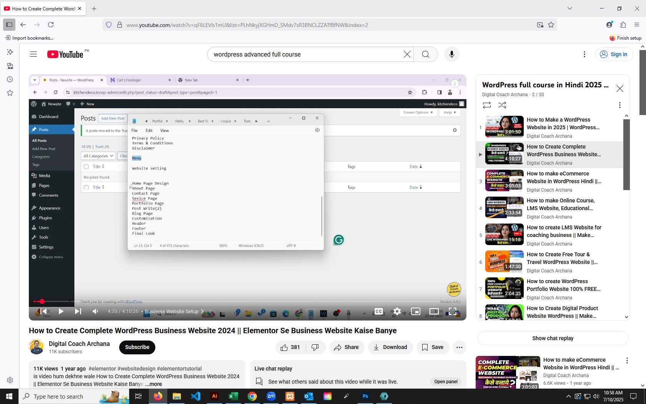Open history in Firefox sidebar

[10, 79]
